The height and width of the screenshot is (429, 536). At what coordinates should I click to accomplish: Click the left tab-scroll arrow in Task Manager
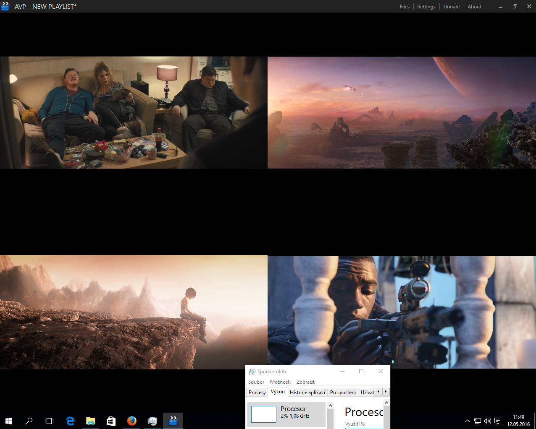click(x=378, y=392)
